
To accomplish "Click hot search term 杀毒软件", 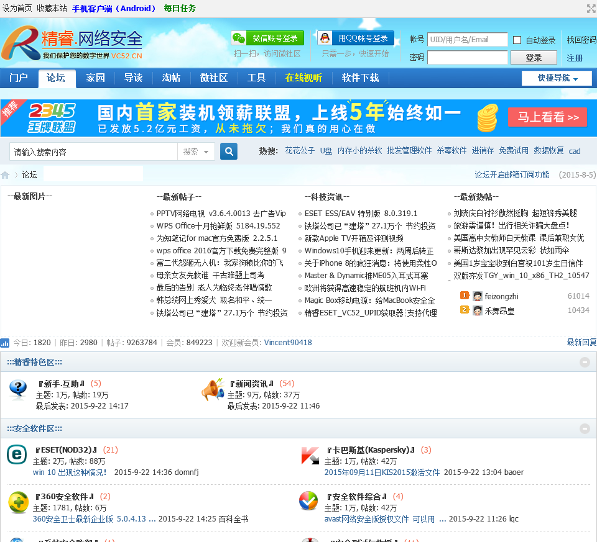I will click(451, 150).
